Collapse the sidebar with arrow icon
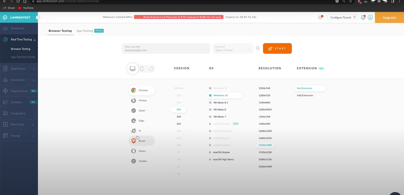This screenshot has width=404, height=195. [38, 17]
